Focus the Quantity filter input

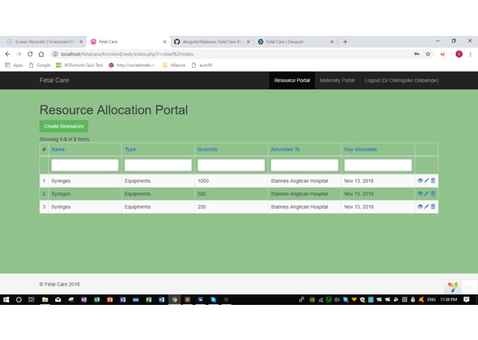(231, 165)
